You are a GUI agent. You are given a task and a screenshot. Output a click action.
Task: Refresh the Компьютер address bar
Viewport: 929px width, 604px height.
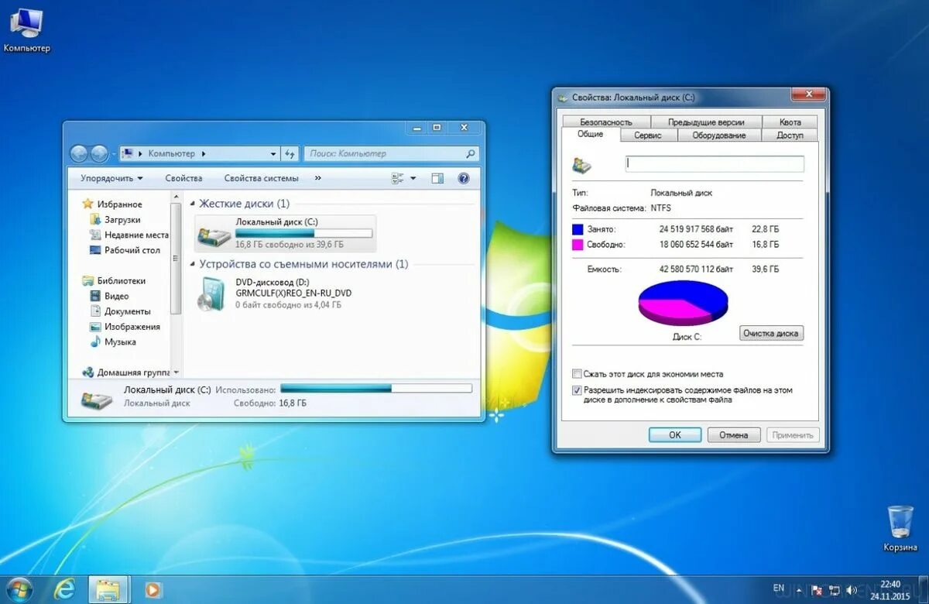click(x=290, y=153)
